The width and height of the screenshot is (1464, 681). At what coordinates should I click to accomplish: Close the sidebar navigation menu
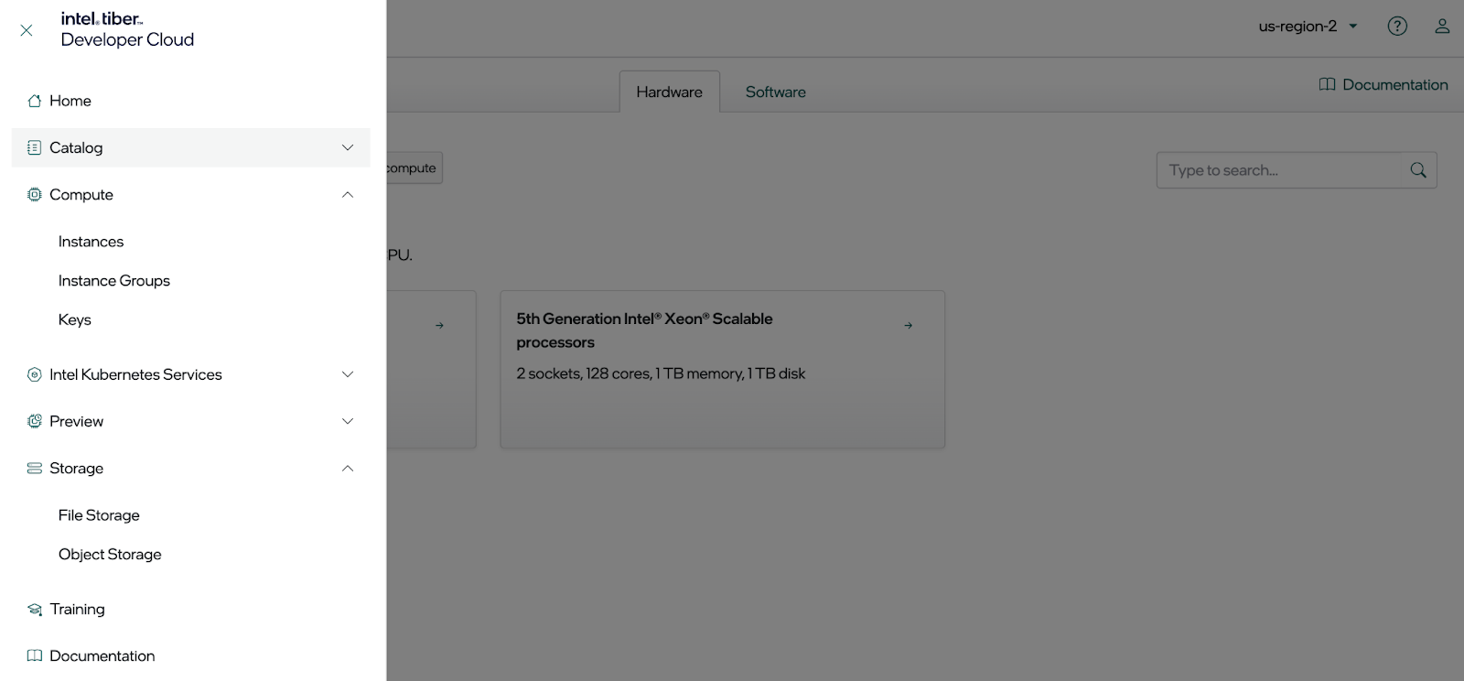coord(27,30)
